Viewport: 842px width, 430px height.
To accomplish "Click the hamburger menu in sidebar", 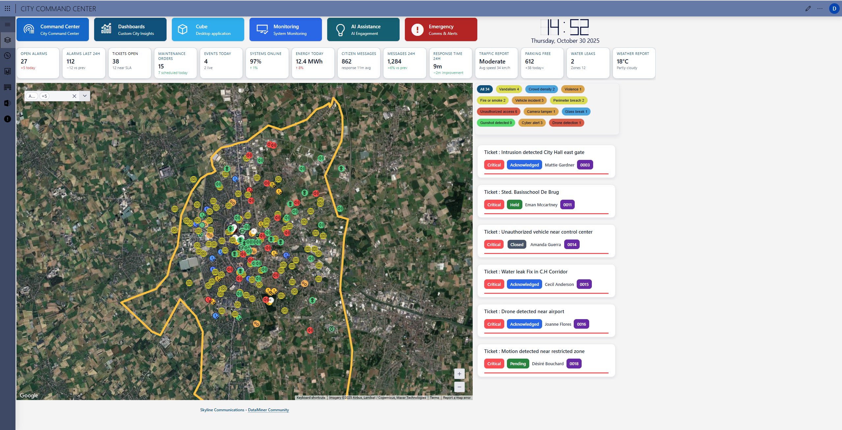I will [x=8, y=24].
